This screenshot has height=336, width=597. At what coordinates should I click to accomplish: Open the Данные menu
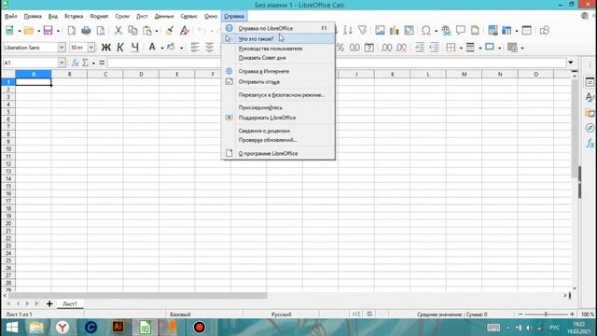coord(164,16)
